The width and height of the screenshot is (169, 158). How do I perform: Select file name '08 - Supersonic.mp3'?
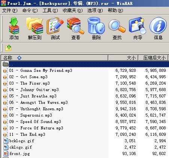pos(30,115)
